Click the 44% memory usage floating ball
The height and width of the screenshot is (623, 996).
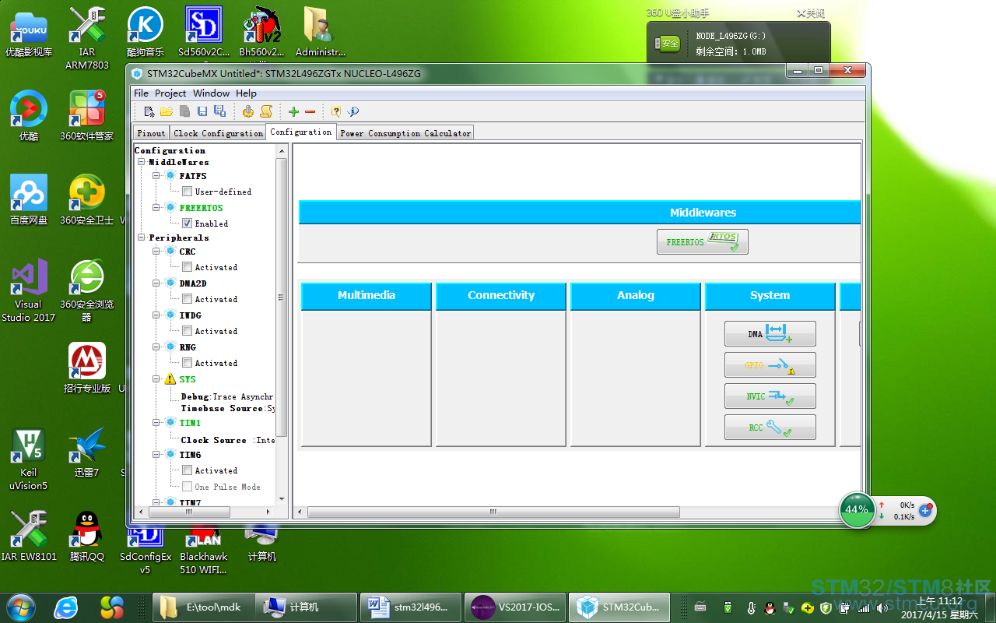coord(857,510)
